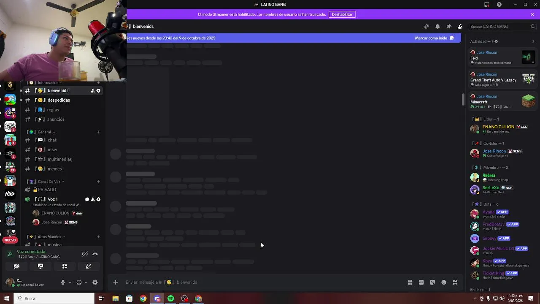540x304 pixels.
Task: Toggle the member list visibility
Action: (460, 26)
